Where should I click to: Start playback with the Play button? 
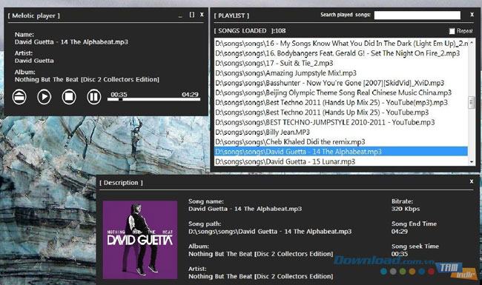point(44,97)
